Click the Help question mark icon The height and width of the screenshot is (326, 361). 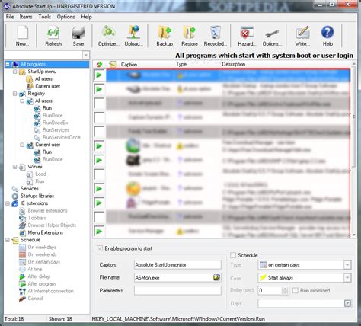click(327, 36)
